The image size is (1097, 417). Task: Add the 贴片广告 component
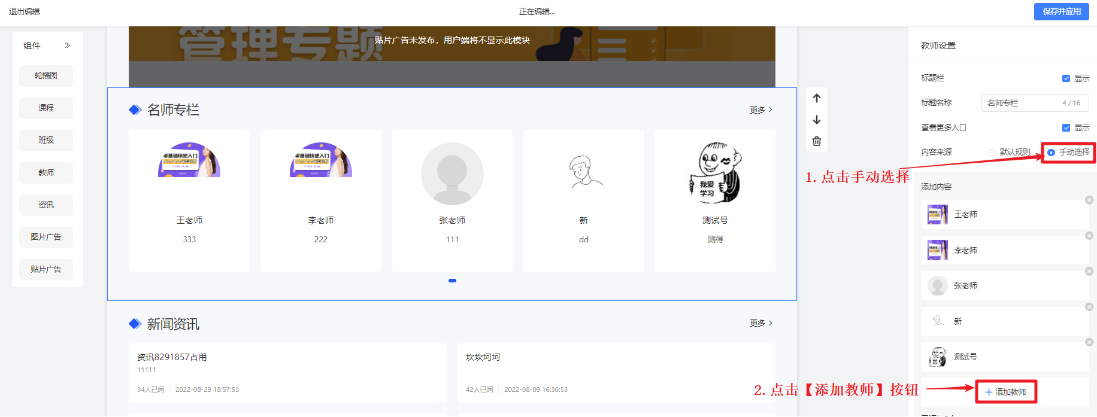coord(46,270)
